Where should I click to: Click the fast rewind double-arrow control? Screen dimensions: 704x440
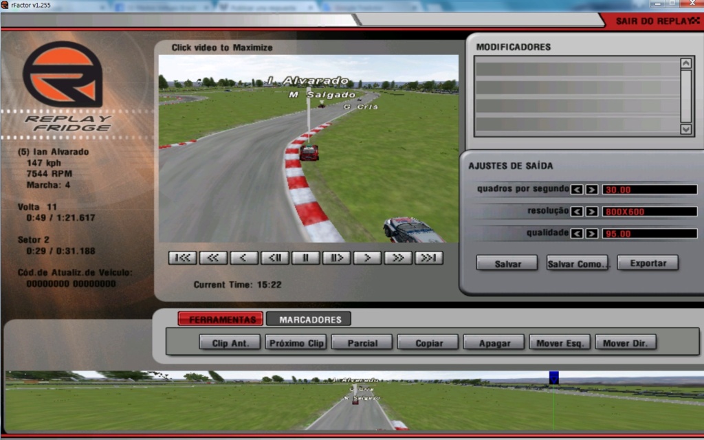tap(213, 258)
